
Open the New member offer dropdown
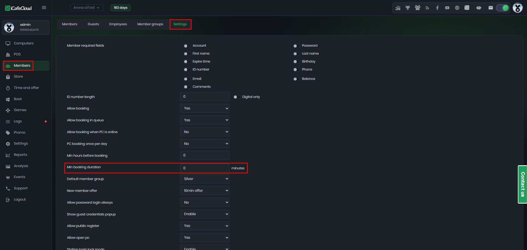coord(204,191)
